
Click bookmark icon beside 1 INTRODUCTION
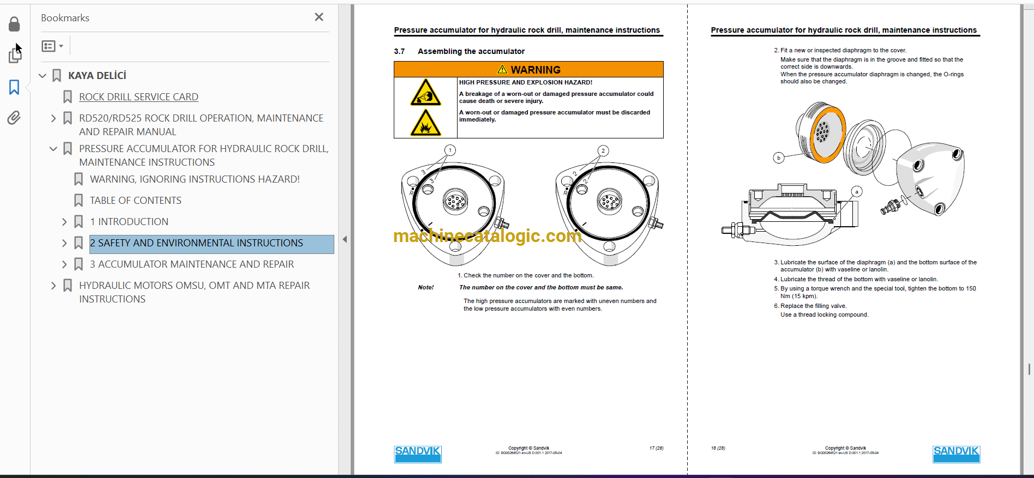(79, 222)
